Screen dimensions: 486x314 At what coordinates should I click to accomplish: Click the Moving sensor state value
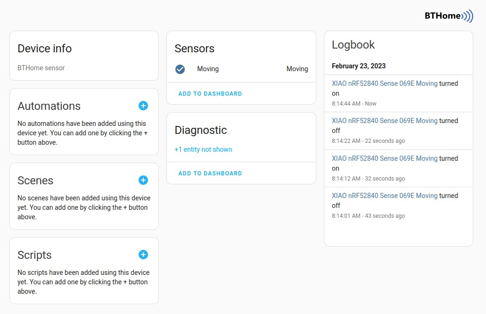coord(297,69)
